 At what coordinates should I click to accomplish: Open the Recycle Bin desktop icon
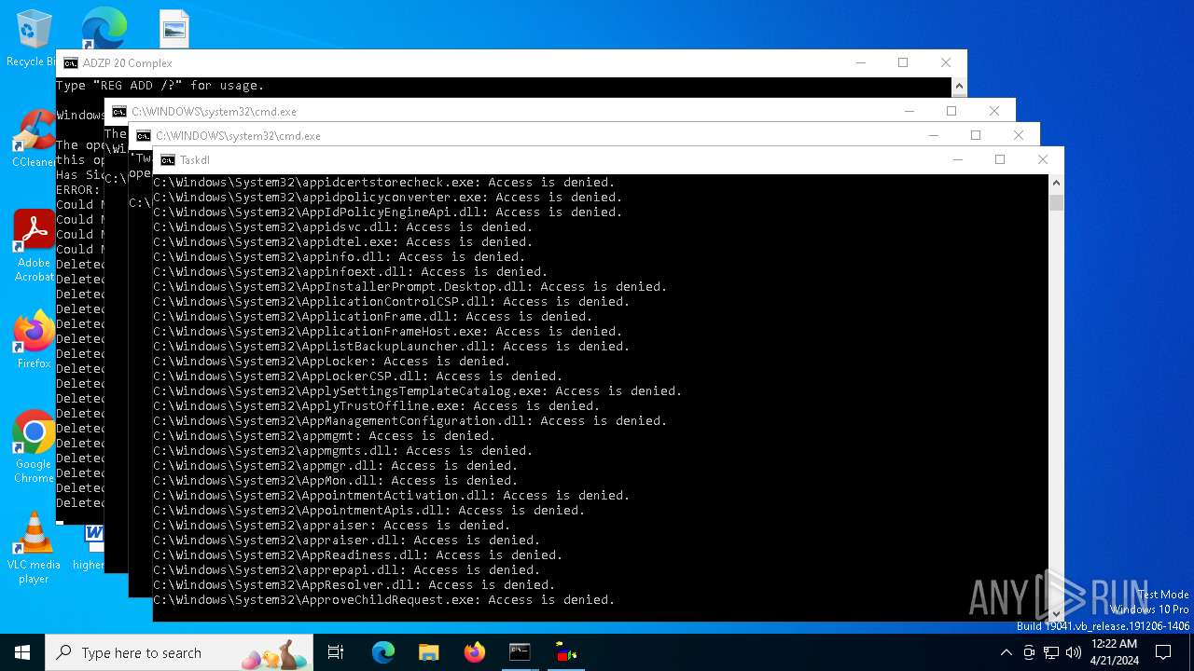(34, 37)
